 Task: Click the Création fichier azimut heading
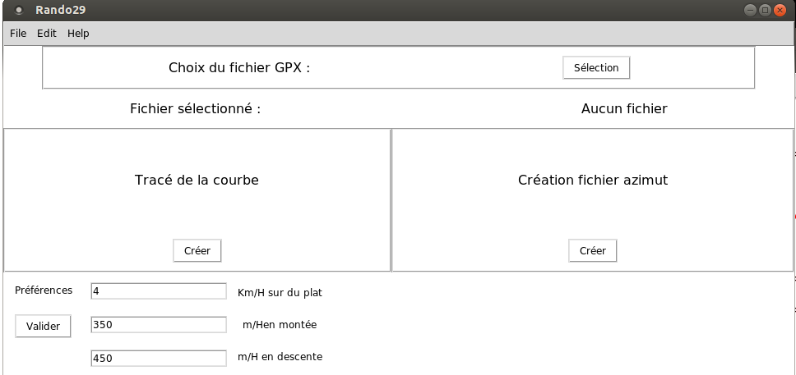(593, 180)
